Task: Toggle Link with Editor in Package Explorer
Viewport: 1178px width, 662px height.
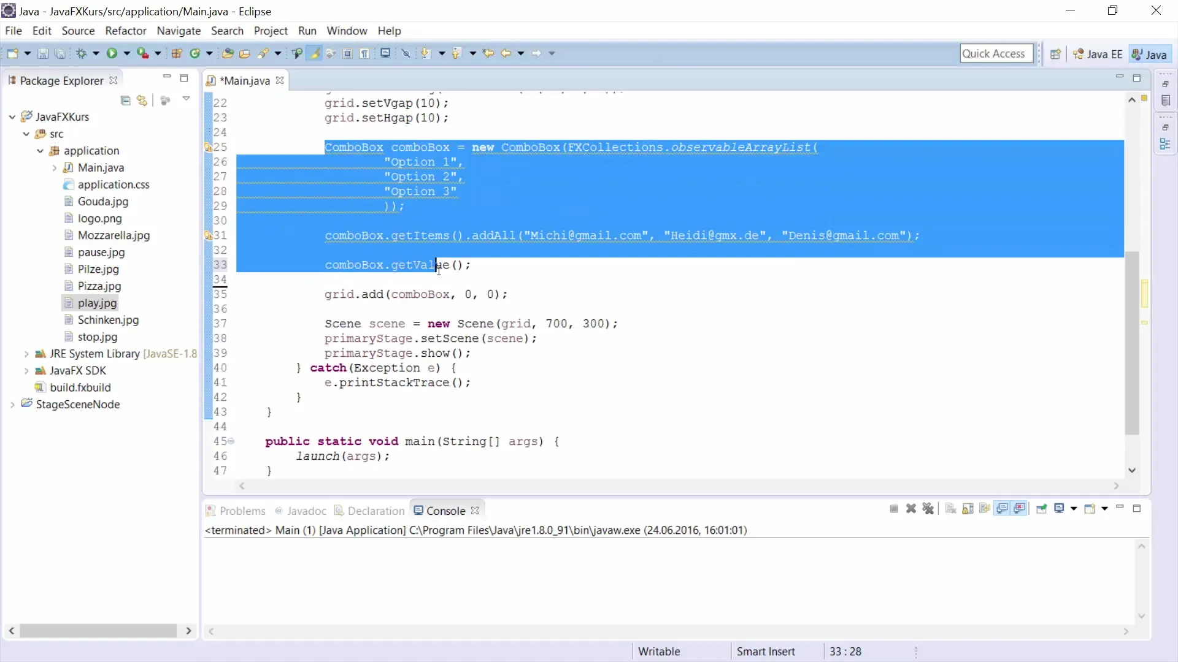Action: [142, 101]
